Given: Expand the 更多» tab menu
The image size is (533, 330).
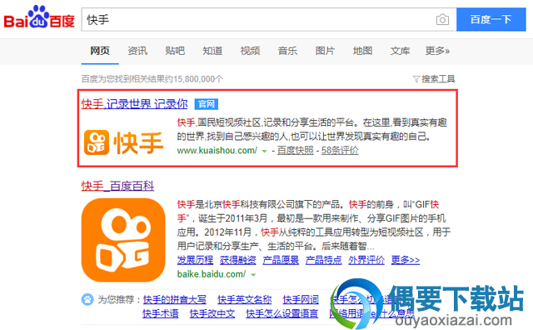Looking at the screenshot, I should (x=437, y=51).
